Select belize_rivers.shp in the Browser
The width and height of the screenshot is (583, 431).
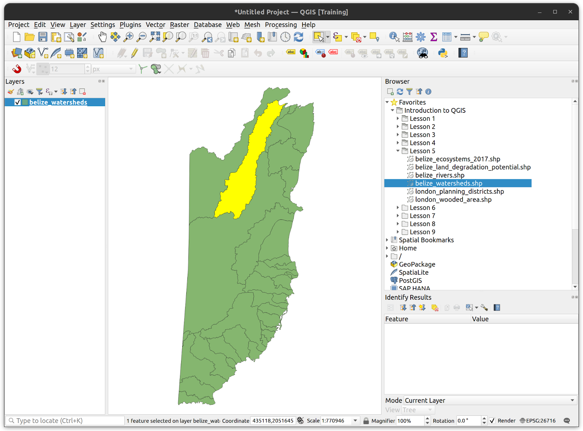coord(439,175)
